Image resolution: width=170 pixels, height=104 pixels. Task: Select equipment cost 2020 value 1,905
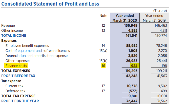133,51
